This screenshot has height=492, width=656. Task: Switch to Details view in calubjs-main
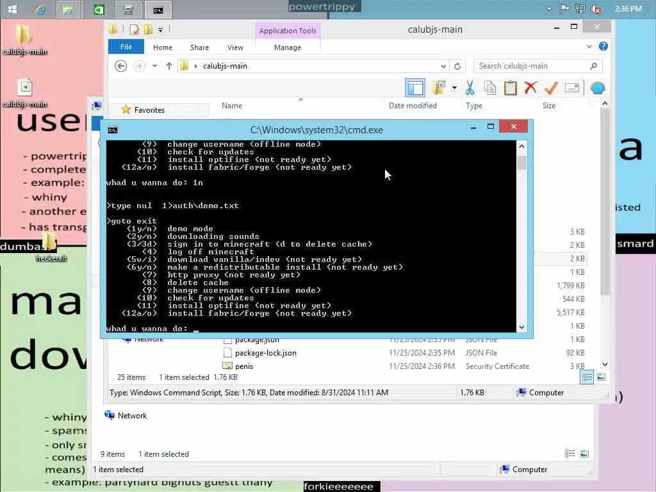pyautogui.click(x=587, y=377)
